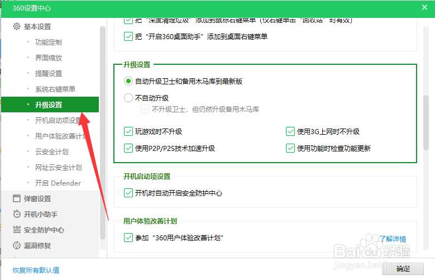Open 基本设置 section via its gear icon
This screenshot has width=435, height=280.
tap(17, 26)
